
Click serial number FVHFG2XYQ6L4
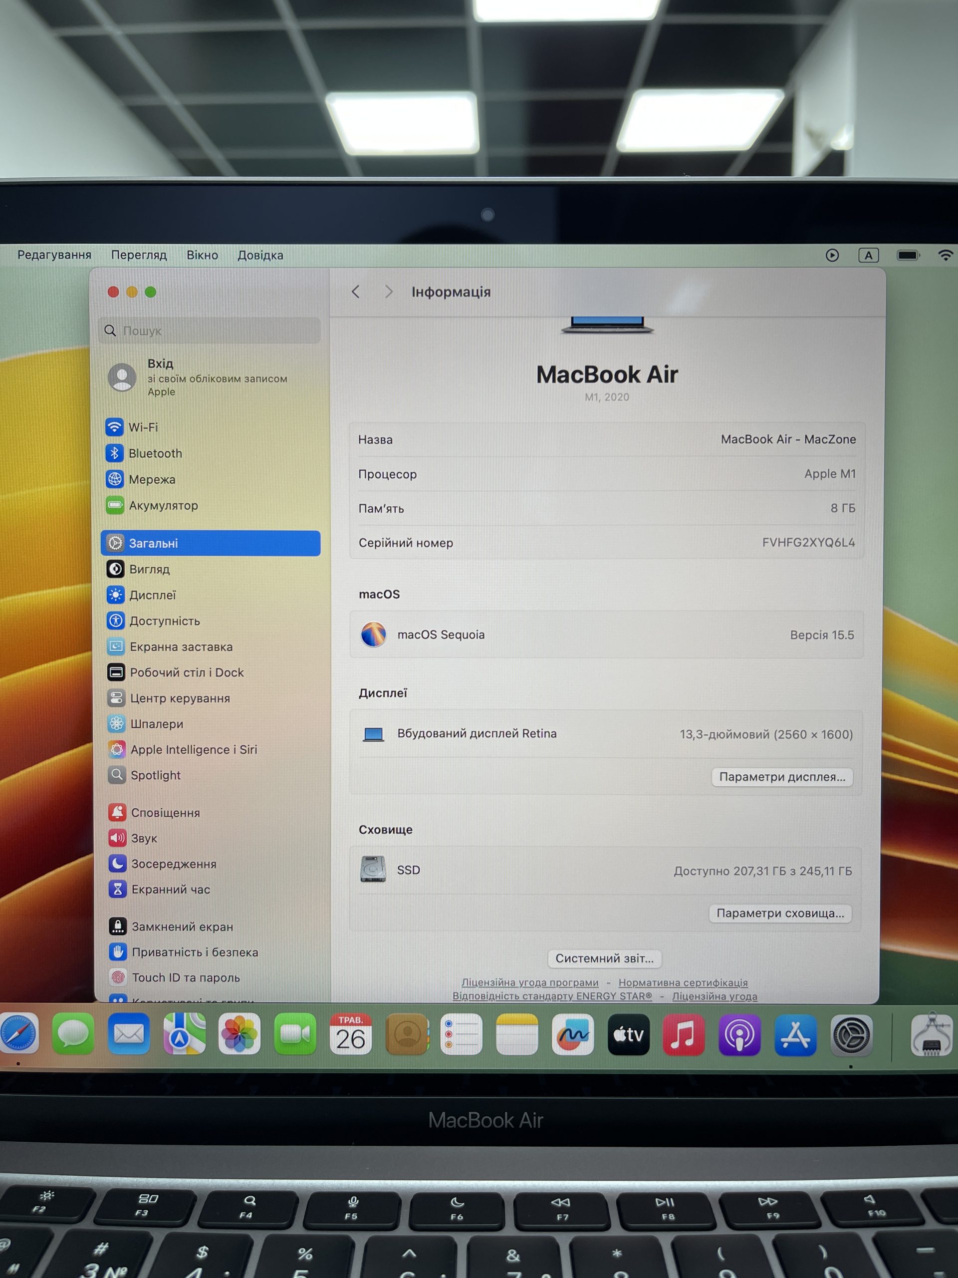coord(808,542)
